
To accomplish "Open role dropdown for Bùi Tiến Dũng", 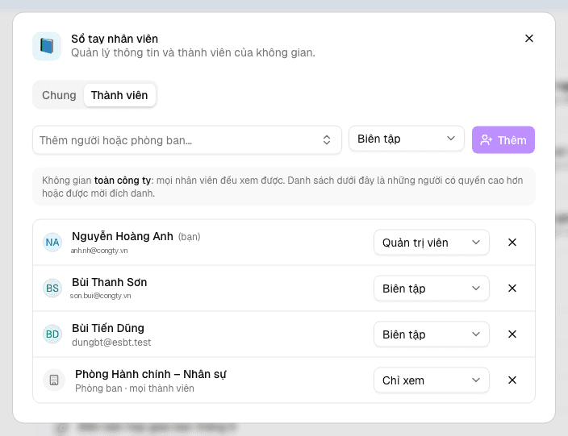I will (432, 334).
